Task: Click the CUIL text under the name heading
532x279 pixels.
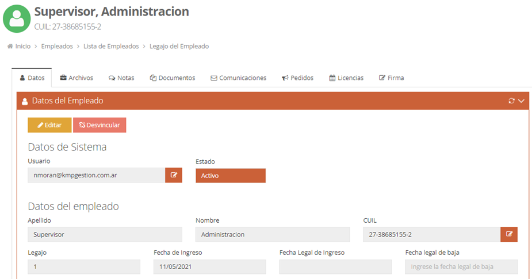Action: click(67, 27)
